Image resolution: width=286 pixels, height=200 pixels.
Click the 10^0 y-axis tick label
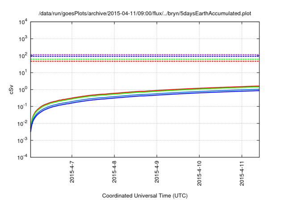coord(23,89)
